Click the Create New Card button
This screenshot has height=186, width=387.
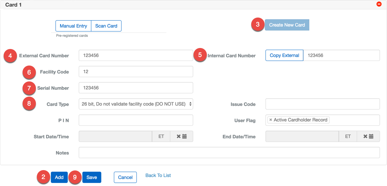pos(287,25)
